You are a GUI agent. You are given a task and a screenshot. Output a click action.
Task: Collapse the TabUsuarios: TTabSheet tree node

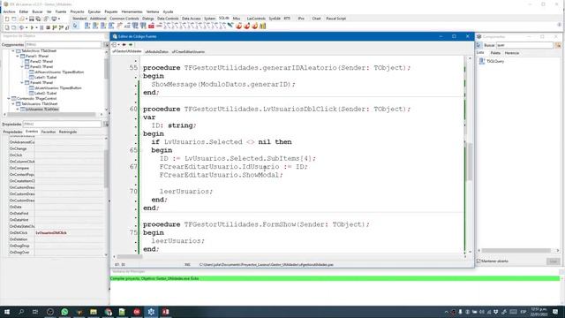pos(13,104)
